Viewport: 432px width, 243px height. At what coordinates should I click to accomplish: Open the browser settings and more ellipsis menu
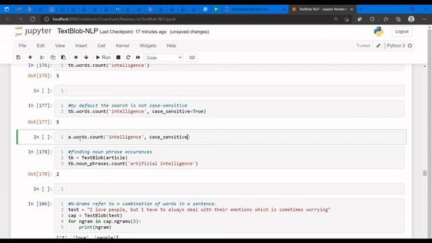point(424,19)
